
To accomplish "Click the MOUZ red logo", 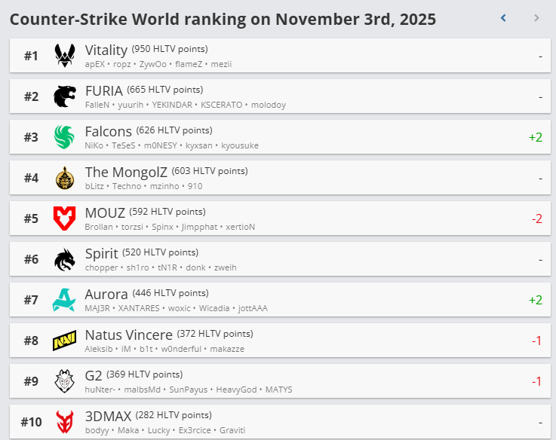I will tap(64, 218).
